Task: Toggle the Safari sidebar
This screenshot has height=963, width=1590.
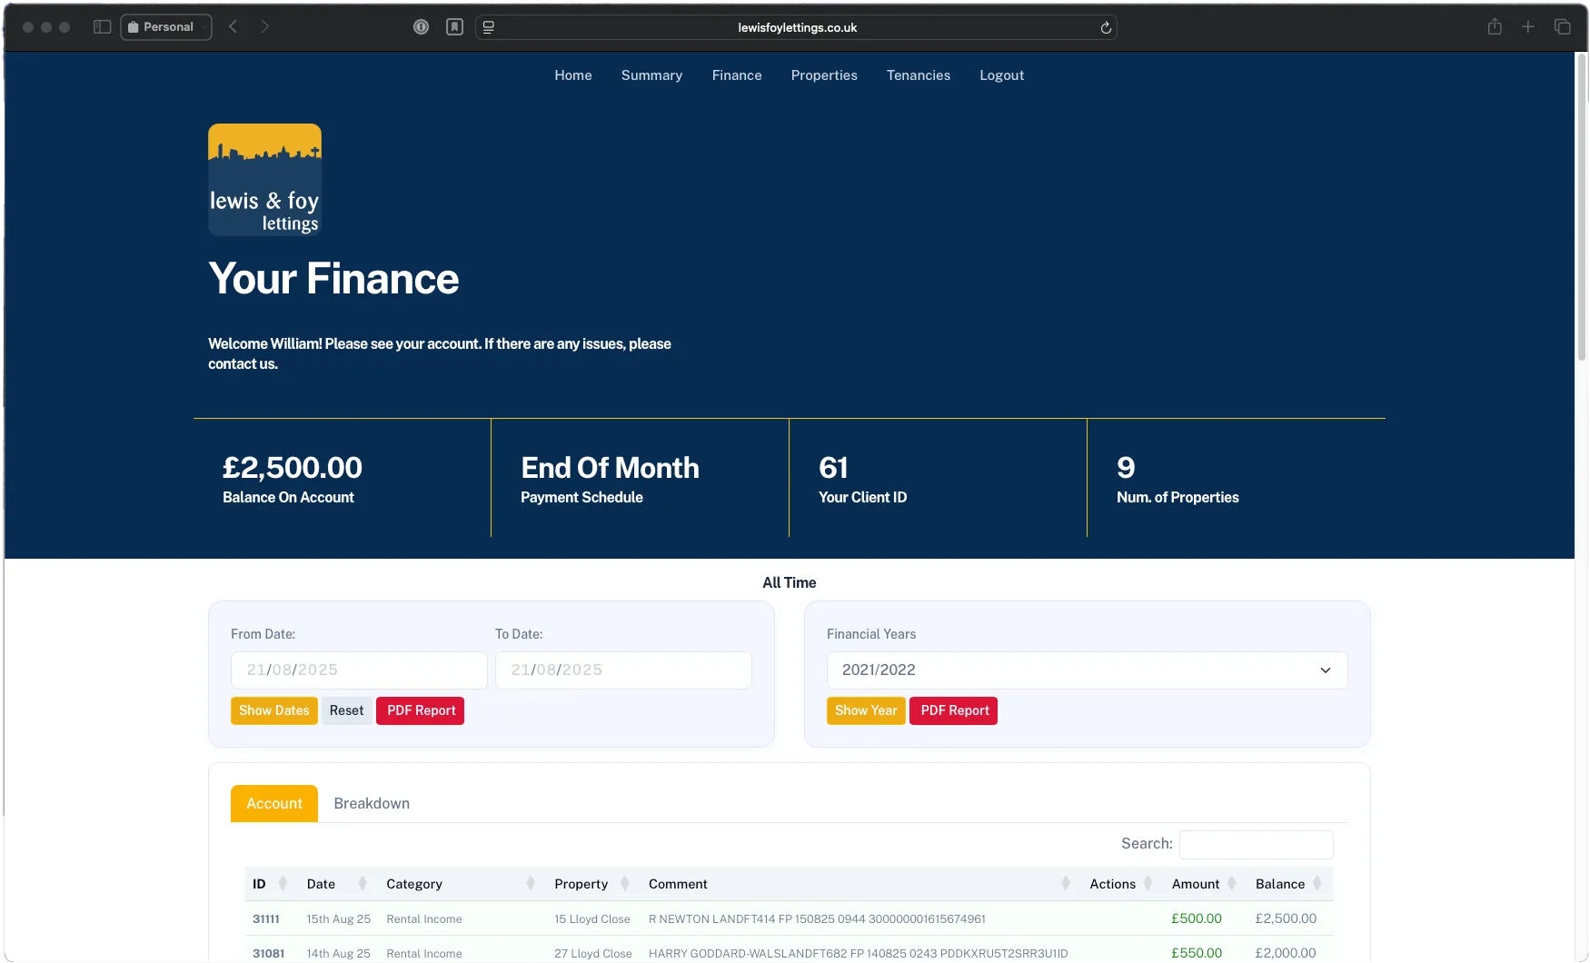Action: click(102, 26)
